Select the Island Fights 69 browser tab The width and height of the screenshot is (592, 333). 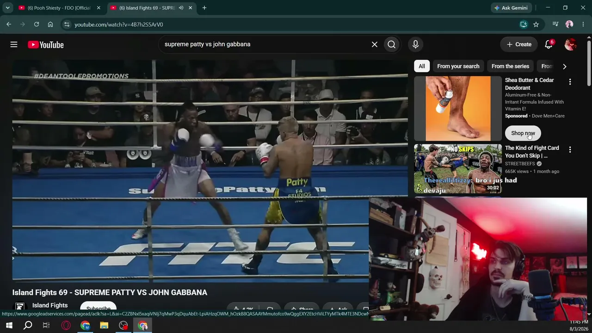coord(147,8)
